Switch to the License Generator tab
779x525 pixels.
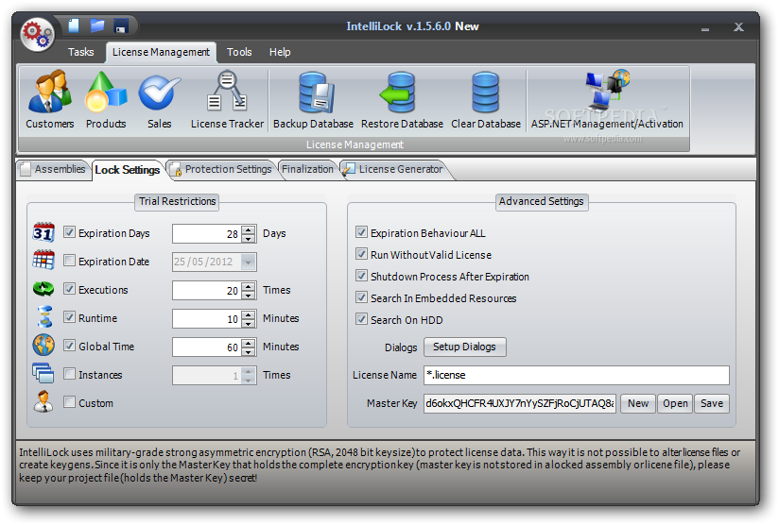[x=395, y=169]
